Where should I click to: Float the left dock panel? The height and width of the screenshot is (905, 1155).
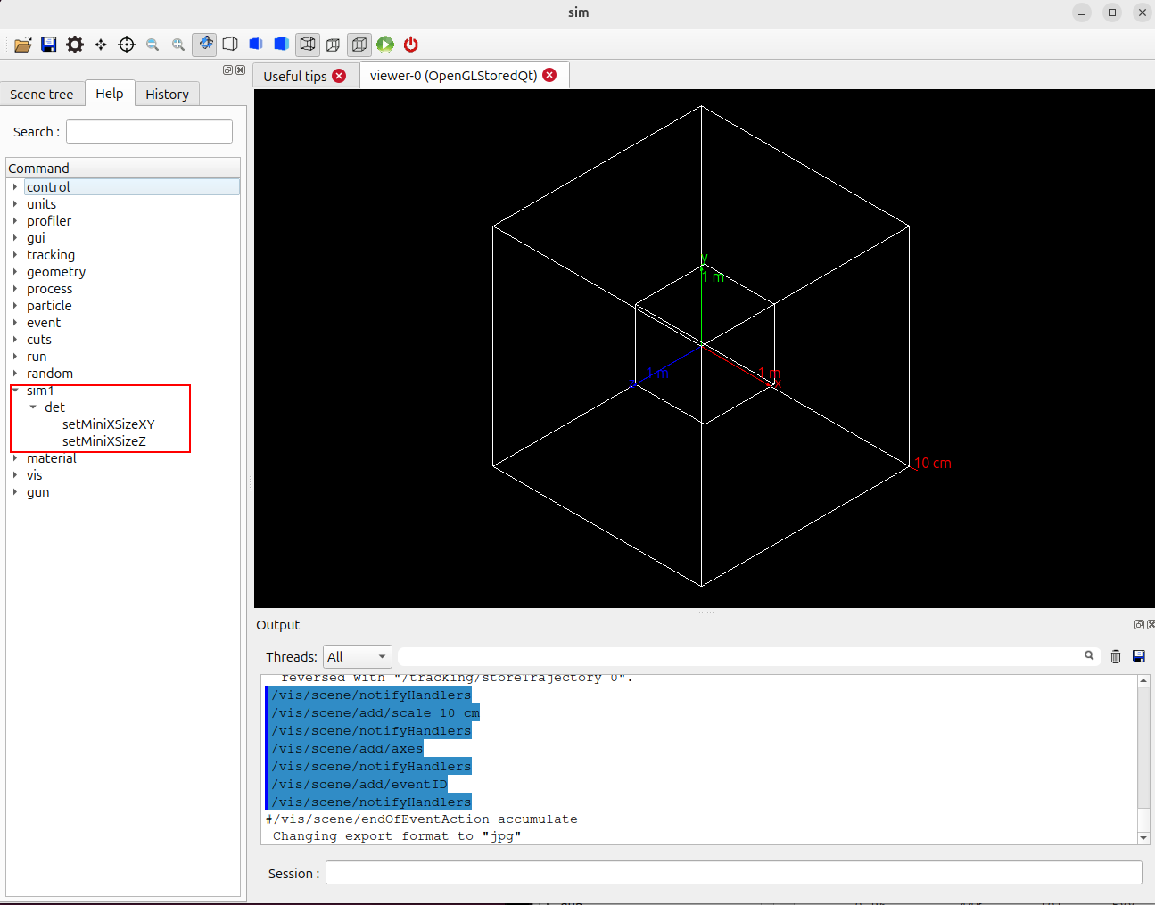click(227, 70)
